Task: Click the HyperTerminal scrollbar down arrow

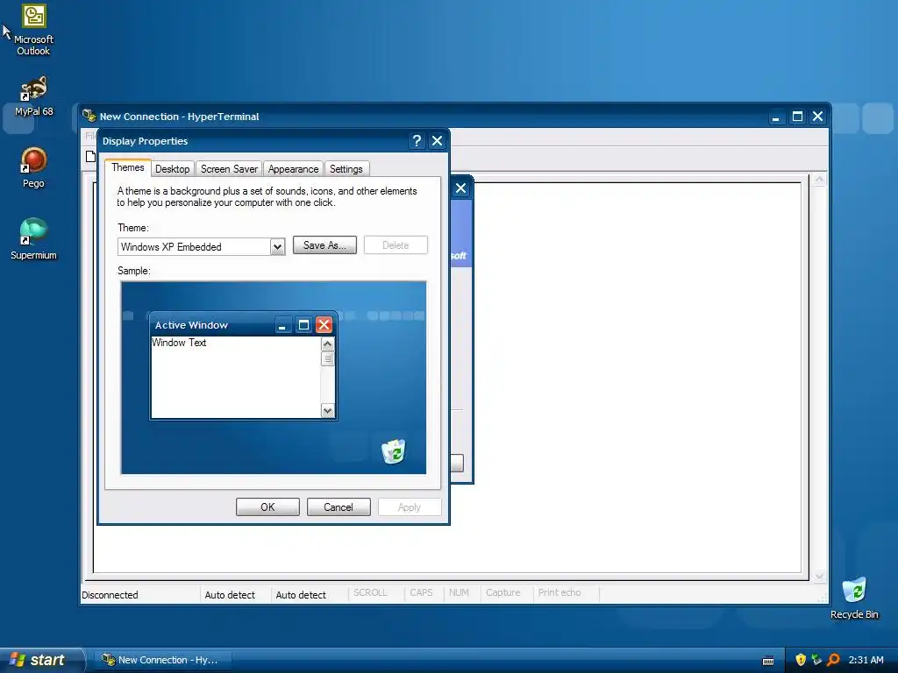Action: [x=819, y=577]
